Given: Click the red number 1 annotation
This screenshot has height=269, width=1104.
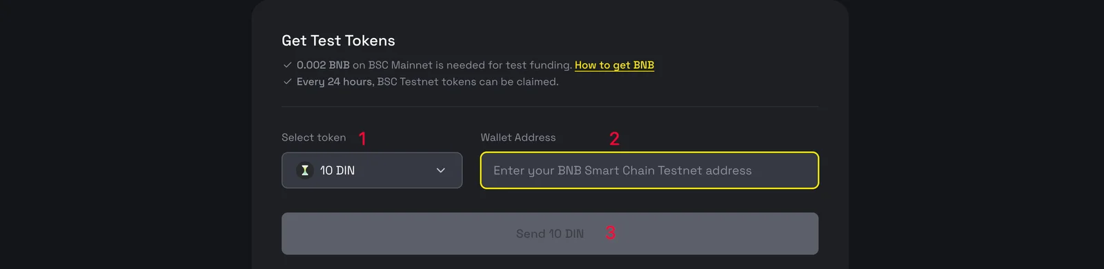Looking at the screenshot, I should [x=362, y=138].
